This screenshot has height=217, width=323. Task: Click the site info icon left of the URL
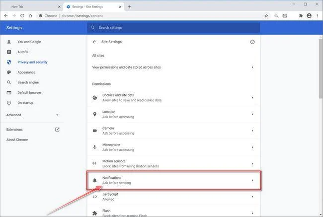point(41,16)
